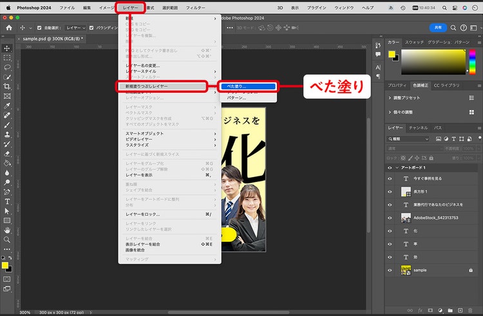Open the ファイル menu
The width and height of the screenshot is (483, 316).
pyautogui.click(x=67, y=8)
